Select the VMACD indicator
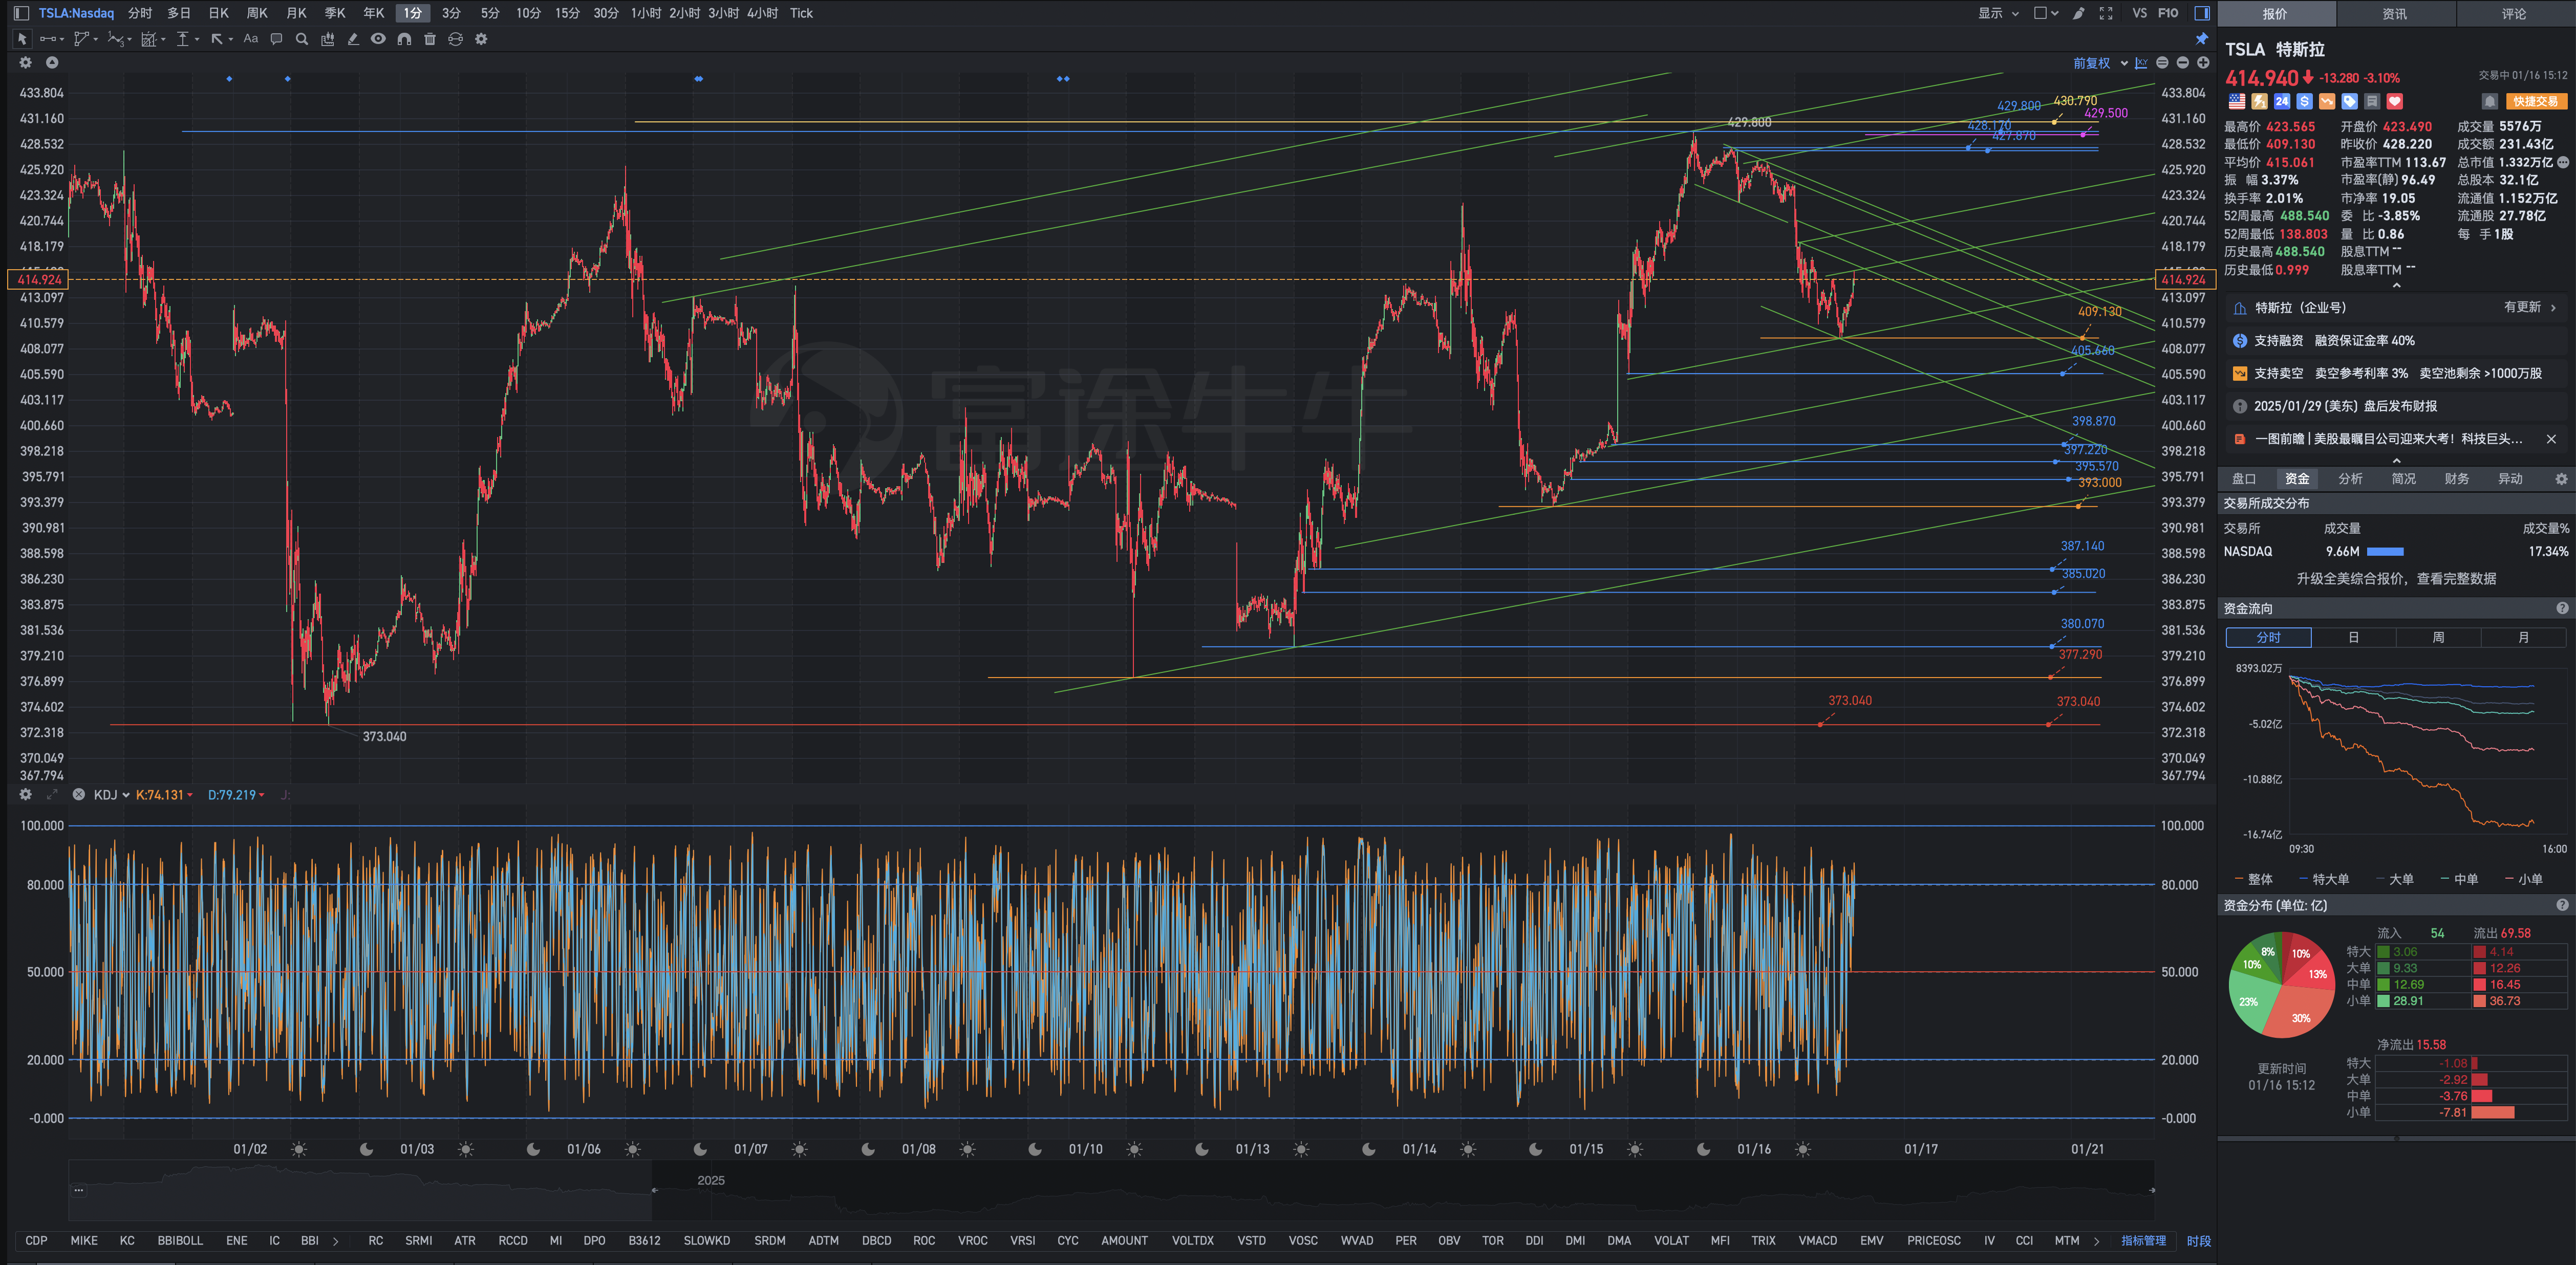 tap(1817, 1240)
